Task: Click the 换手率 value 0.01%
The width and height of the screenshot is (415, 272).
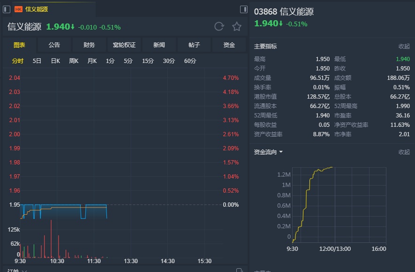Action: (x=321, y=87)
